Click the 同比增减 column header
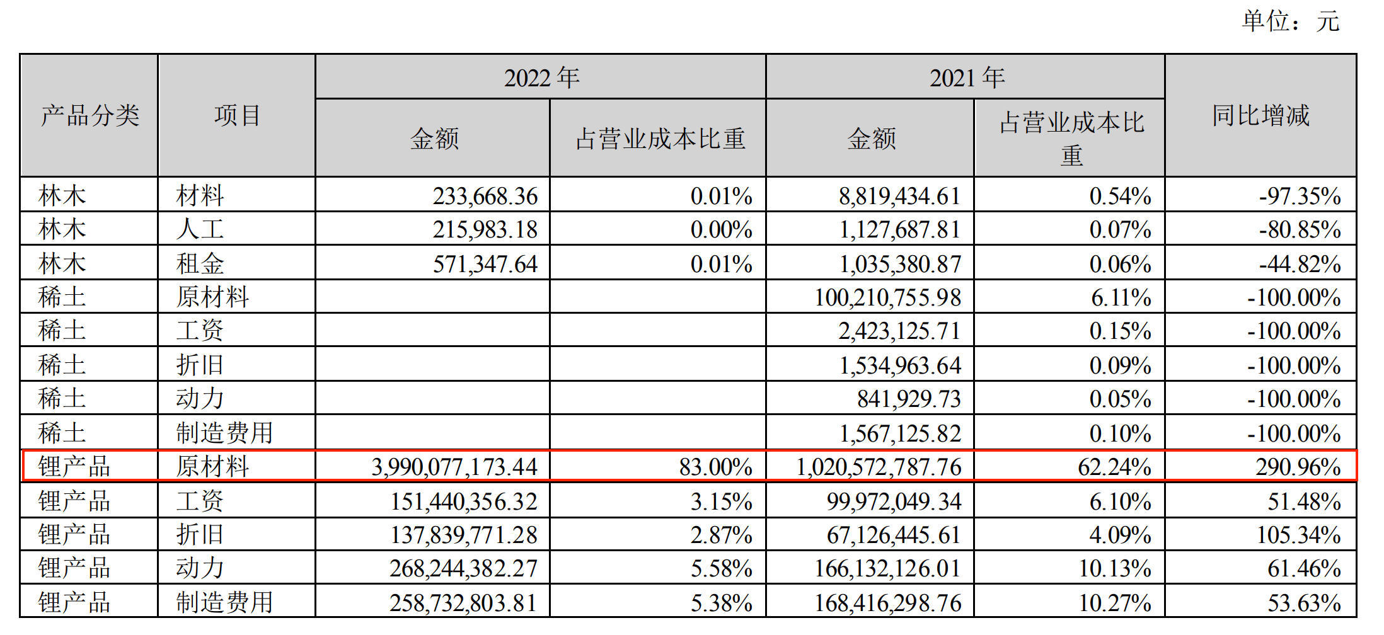 pos(1261,116)
